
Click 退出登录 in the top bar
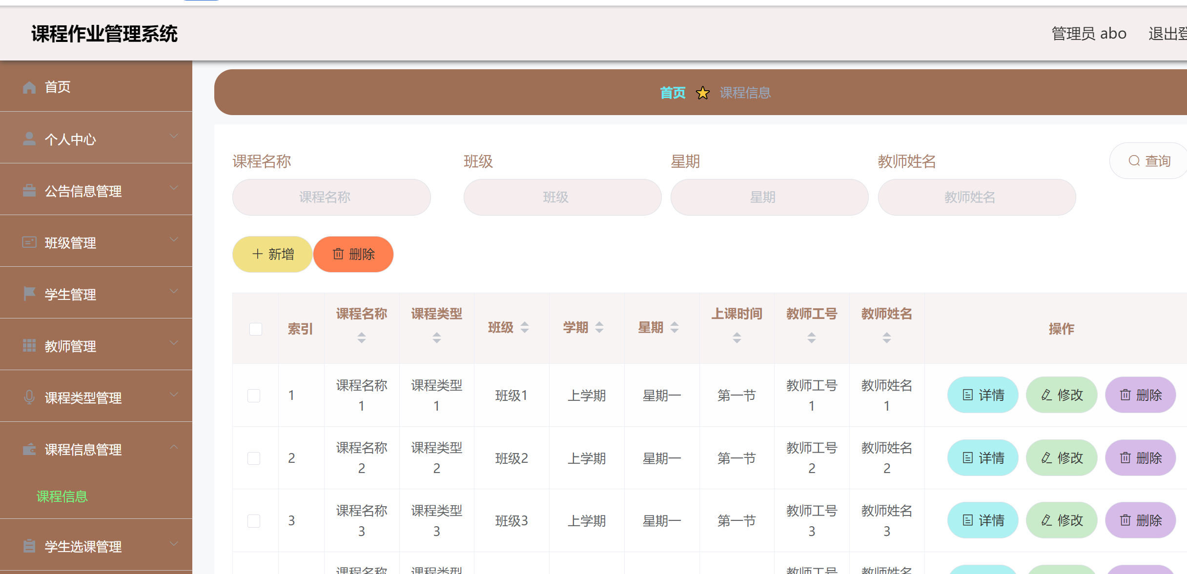pos(1168,33)
